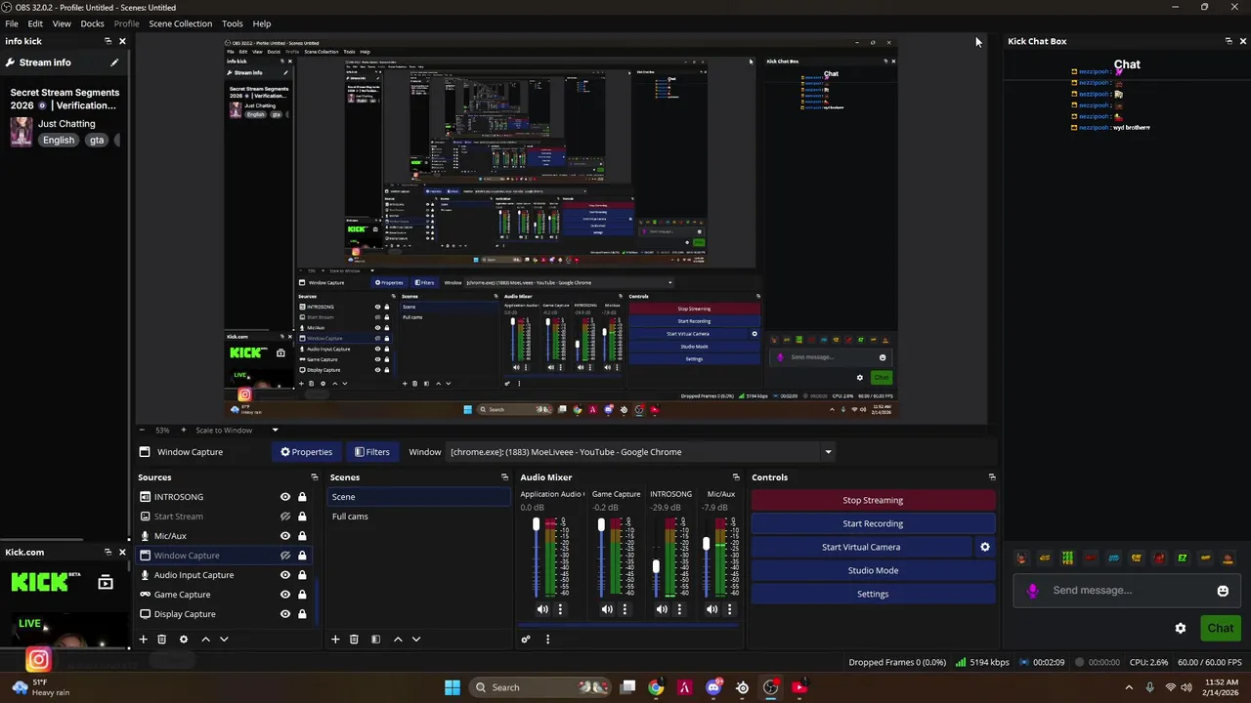Move selected scene down

tap(416, 640)
